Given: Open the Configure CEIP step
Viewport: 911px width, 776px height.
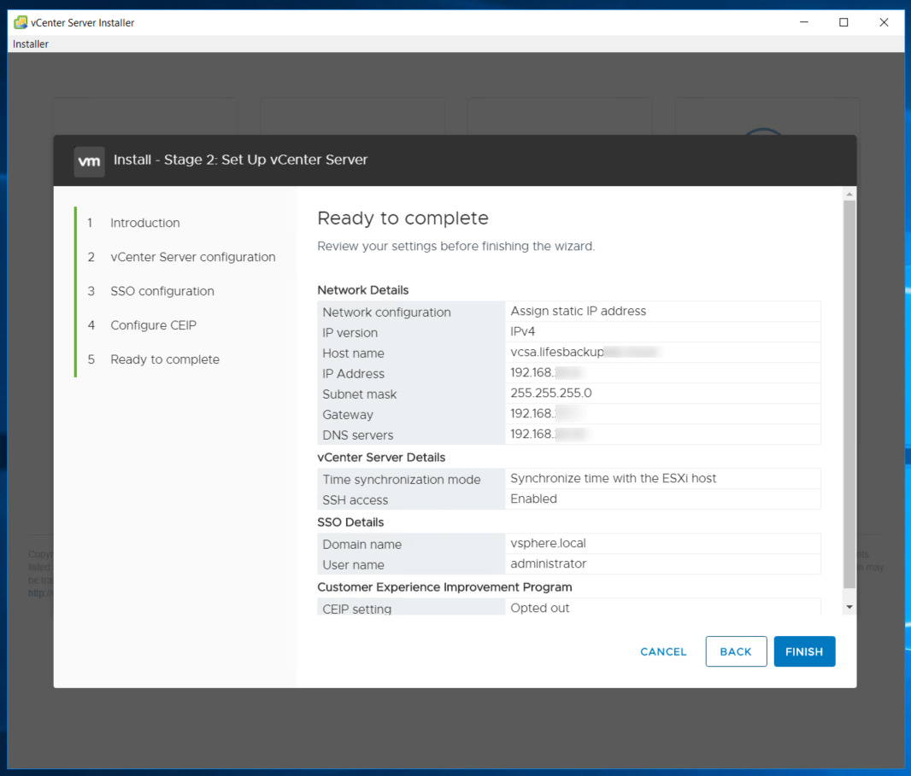Looking at the screenshot, I should point(153,325).
